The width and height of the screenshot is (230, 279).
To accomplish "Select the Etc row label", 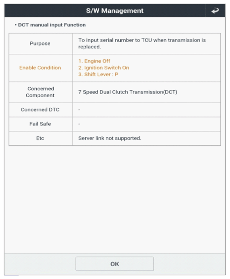I will [40, 138].
